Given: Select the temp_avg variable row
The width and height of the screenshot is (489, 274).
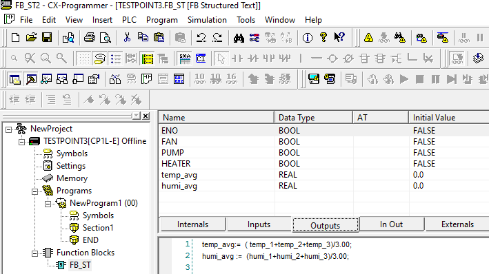Looking at the screenshot, I should click(324, 175).
